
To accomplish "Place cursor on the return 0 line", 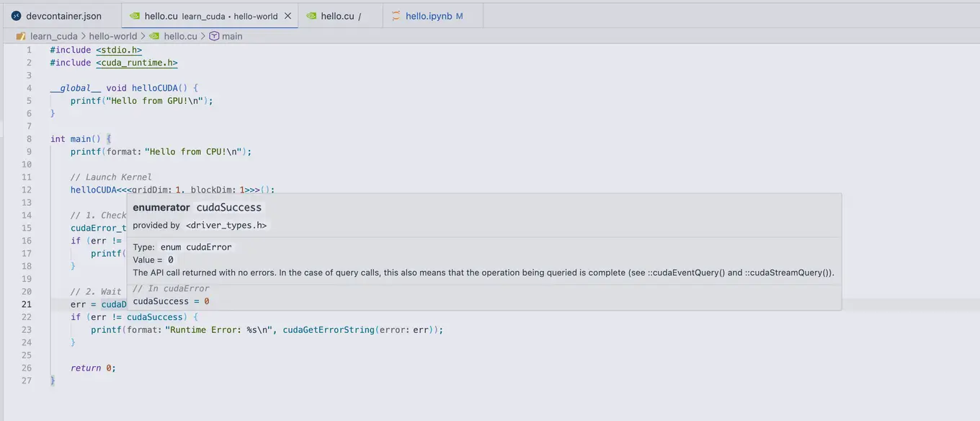I will [x=93, y=368].
